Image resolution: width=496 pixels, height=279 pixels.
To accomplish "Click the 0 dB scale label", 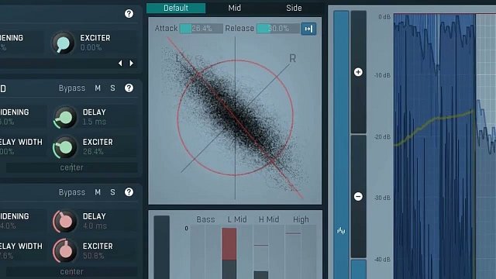I will pyautogui.click(x=384, y=17).
